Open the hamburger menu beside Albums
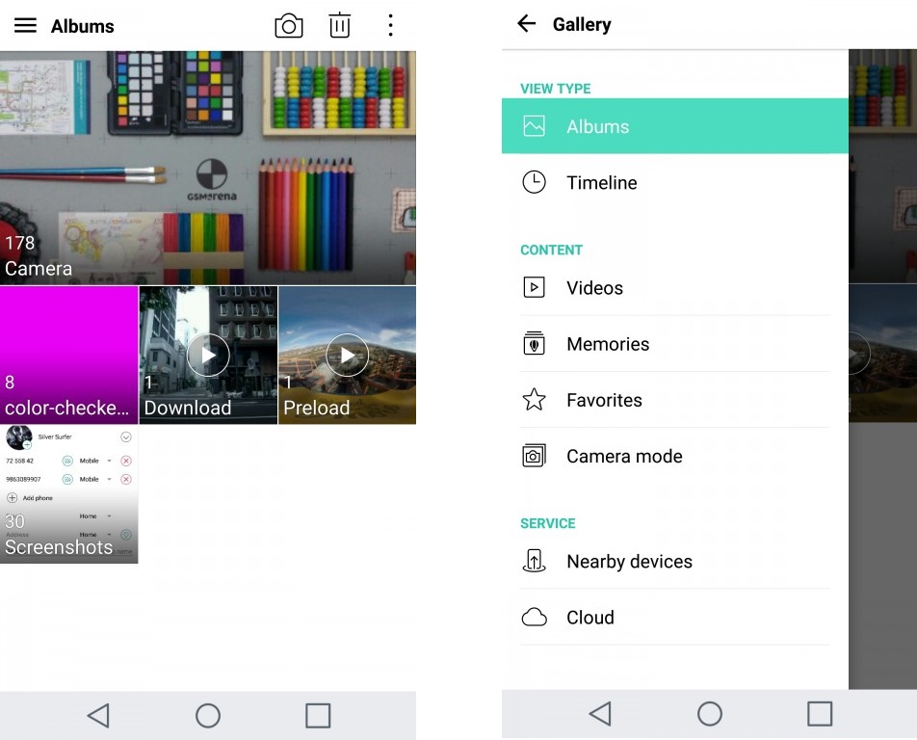The width and height of the screenshot is (917, 740). [25, 26]
